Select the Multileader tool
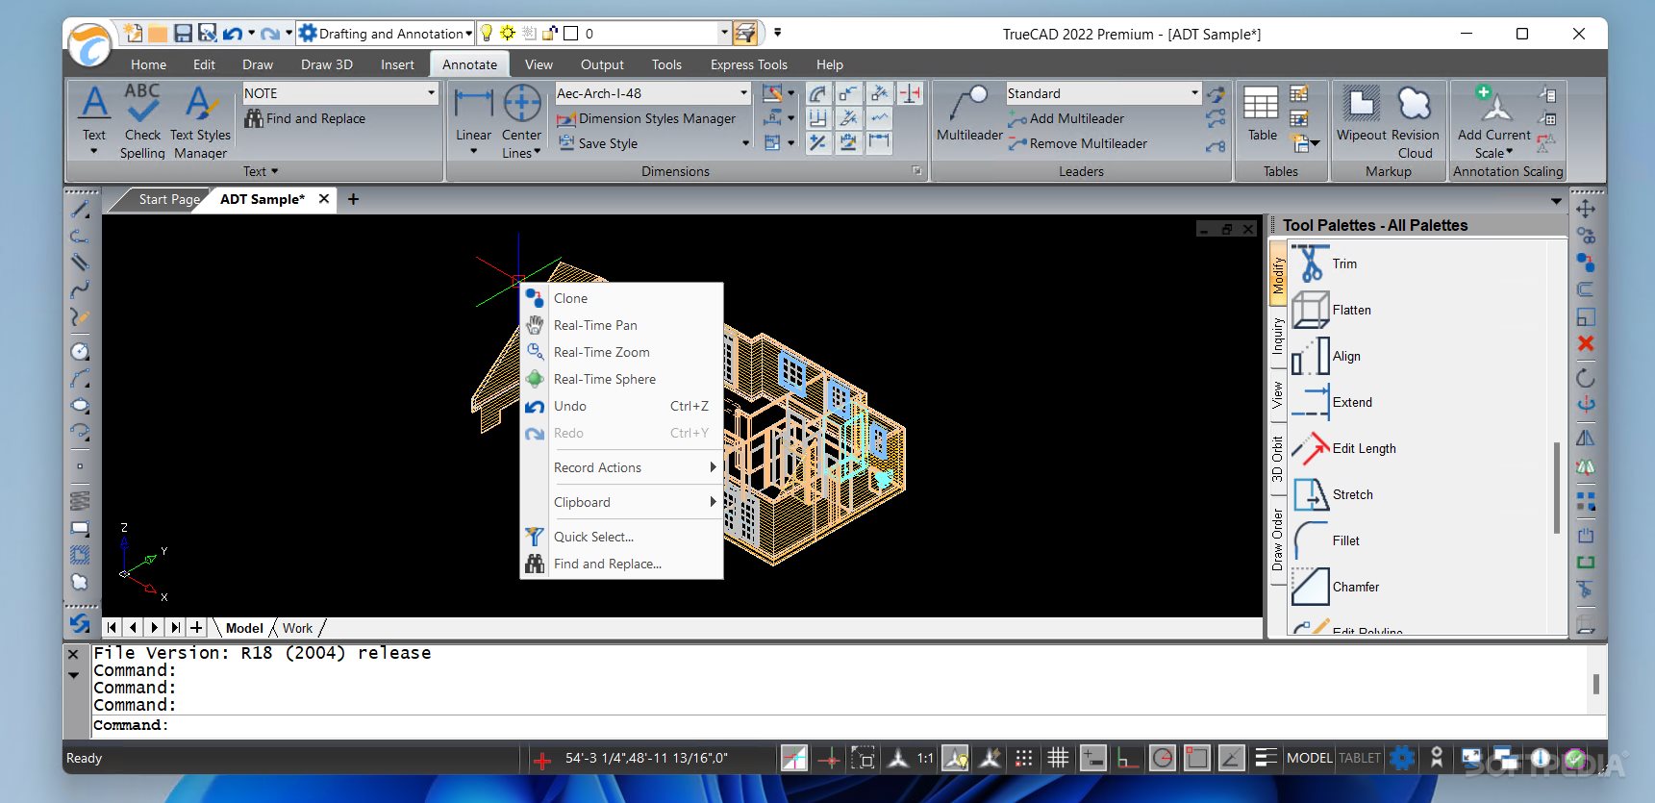This screenshot has height=803, width=1655. point(969,113)
